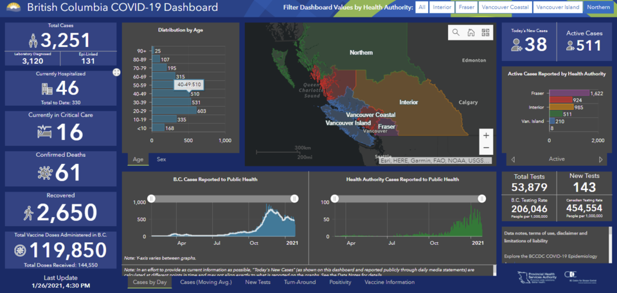Click left handle of Health Authority range slider
The width and height of the screenshot is (617, 293).
(x=334, y=199)
